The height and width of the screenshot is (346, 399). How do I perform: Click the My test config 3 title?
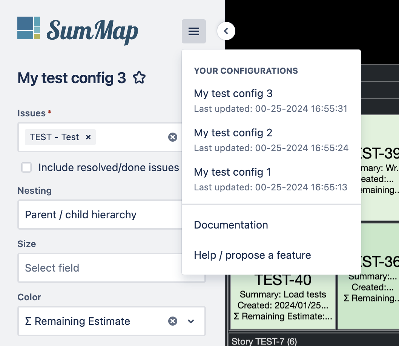coord(72,78)
